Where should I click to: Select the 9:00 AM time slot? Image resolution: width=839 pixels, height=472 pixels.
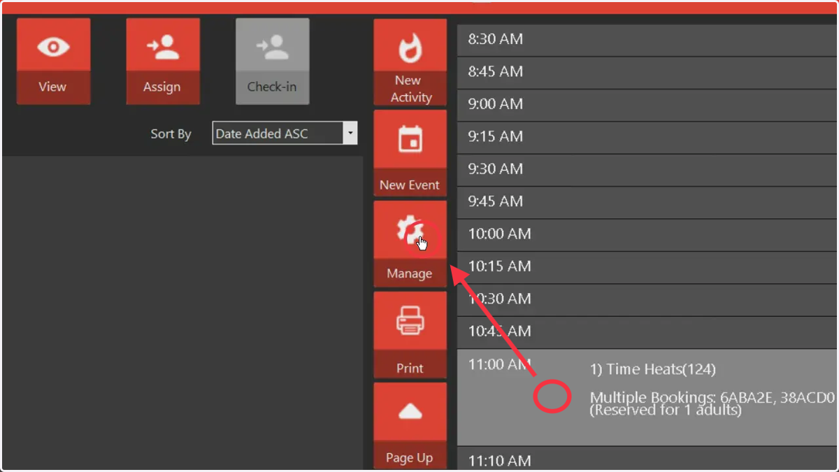point(647,105)
